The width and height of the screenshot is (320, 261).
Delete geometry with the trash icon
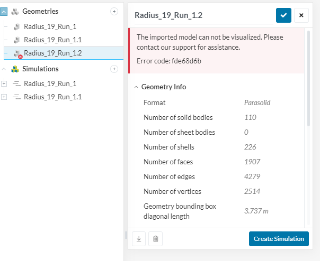[156, 239]
